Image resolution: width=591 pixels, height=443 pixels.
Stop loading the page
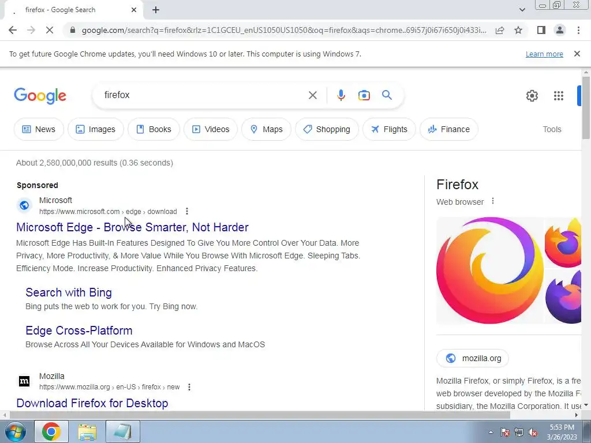click(50, 30)
